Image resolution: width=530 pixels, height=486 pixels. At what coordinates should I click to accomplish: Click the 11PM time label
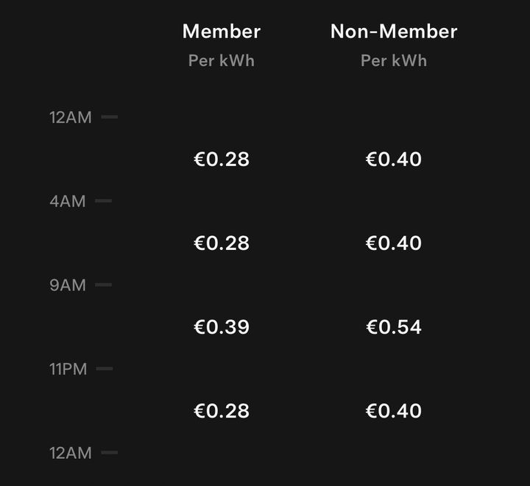tap(68, 369)
